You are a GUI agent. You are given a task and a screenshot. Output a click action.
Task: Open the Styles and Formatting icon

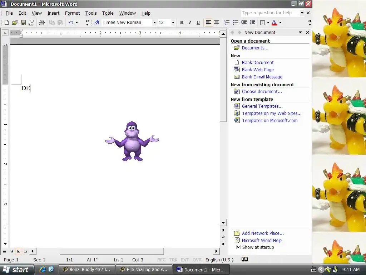[x=97, y=23]
